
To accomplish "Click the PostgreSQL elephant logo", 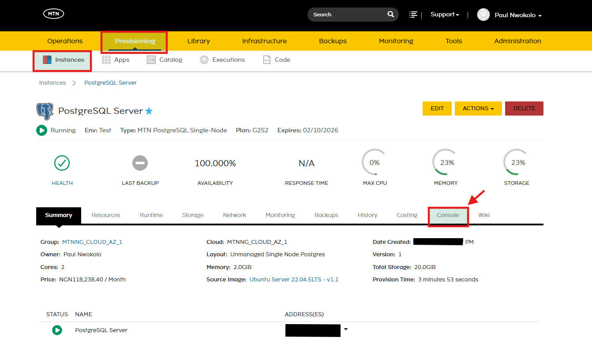I will pyautogui.click(x=45, y=111).
